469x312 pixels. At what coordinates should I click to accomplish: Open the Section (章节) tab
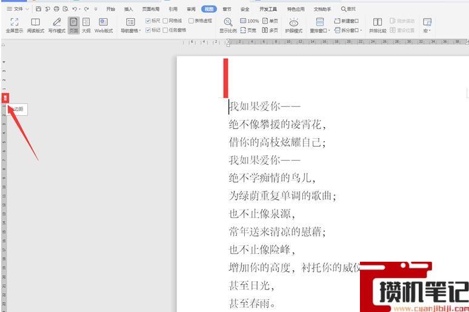[x=227, y=9]
